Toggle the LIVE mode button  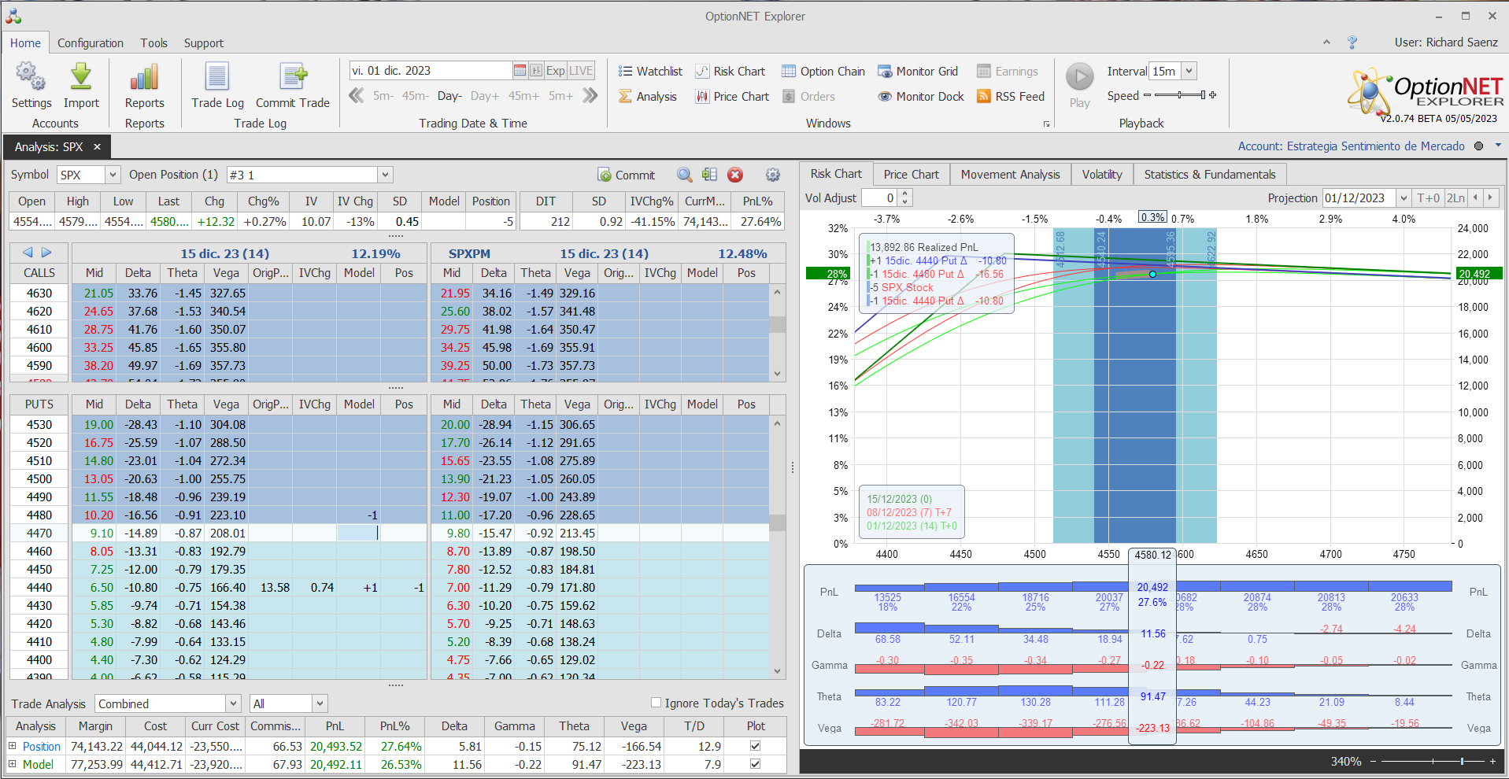click(x=581, y=71)
